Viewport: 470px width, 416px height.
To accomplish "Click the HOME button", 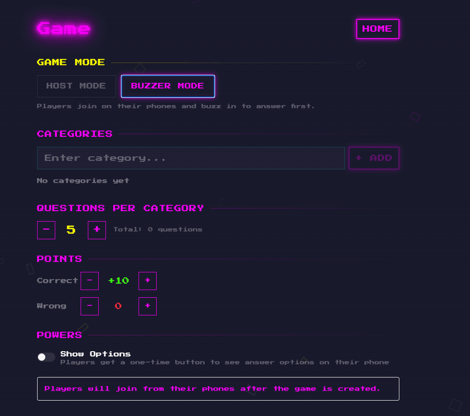I will tap(377, 29).
